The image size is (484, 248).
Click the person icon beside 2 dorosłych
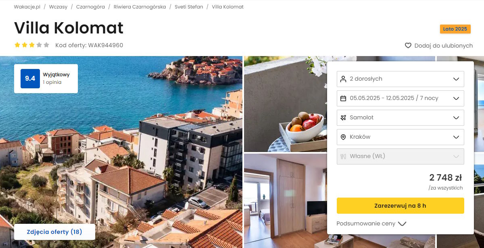click(343, 79)
